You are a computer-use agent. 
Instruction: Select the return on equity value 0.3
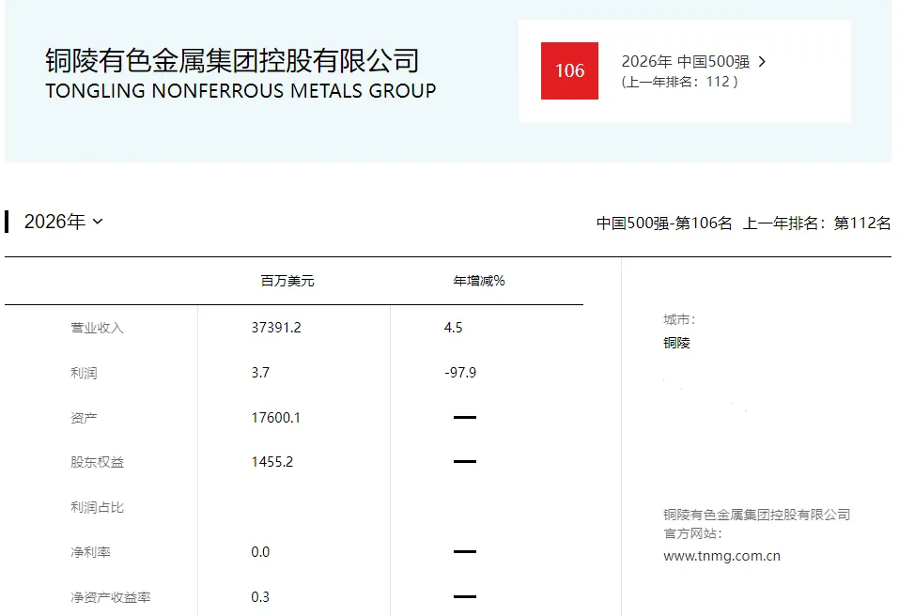(x=260, y=596)
